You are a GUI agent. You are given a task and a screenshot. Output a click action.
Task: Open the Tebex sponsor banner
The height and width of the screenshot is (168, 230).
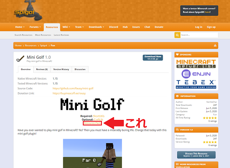coord(196,84)
